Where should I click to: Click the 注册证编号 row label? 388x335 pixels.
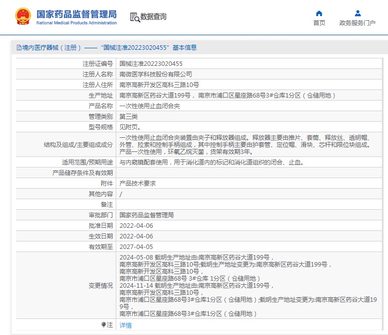coord(98,63)
